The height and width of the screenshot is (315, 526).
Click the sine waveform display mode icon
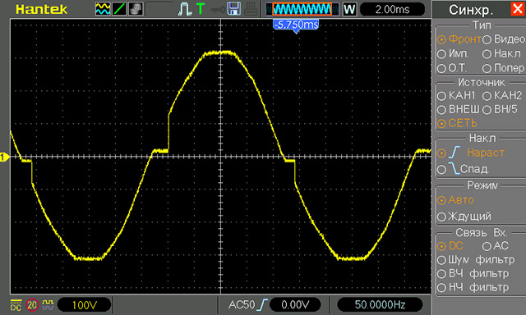point(103,9)
